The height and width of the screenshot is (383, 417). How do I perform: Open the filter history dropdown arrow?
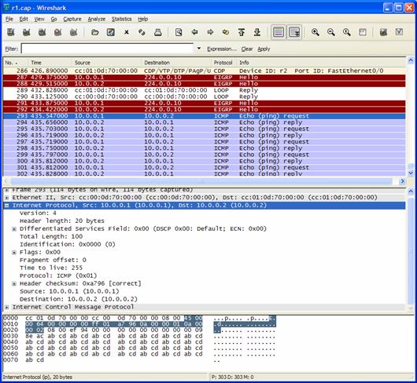(198, 49)
